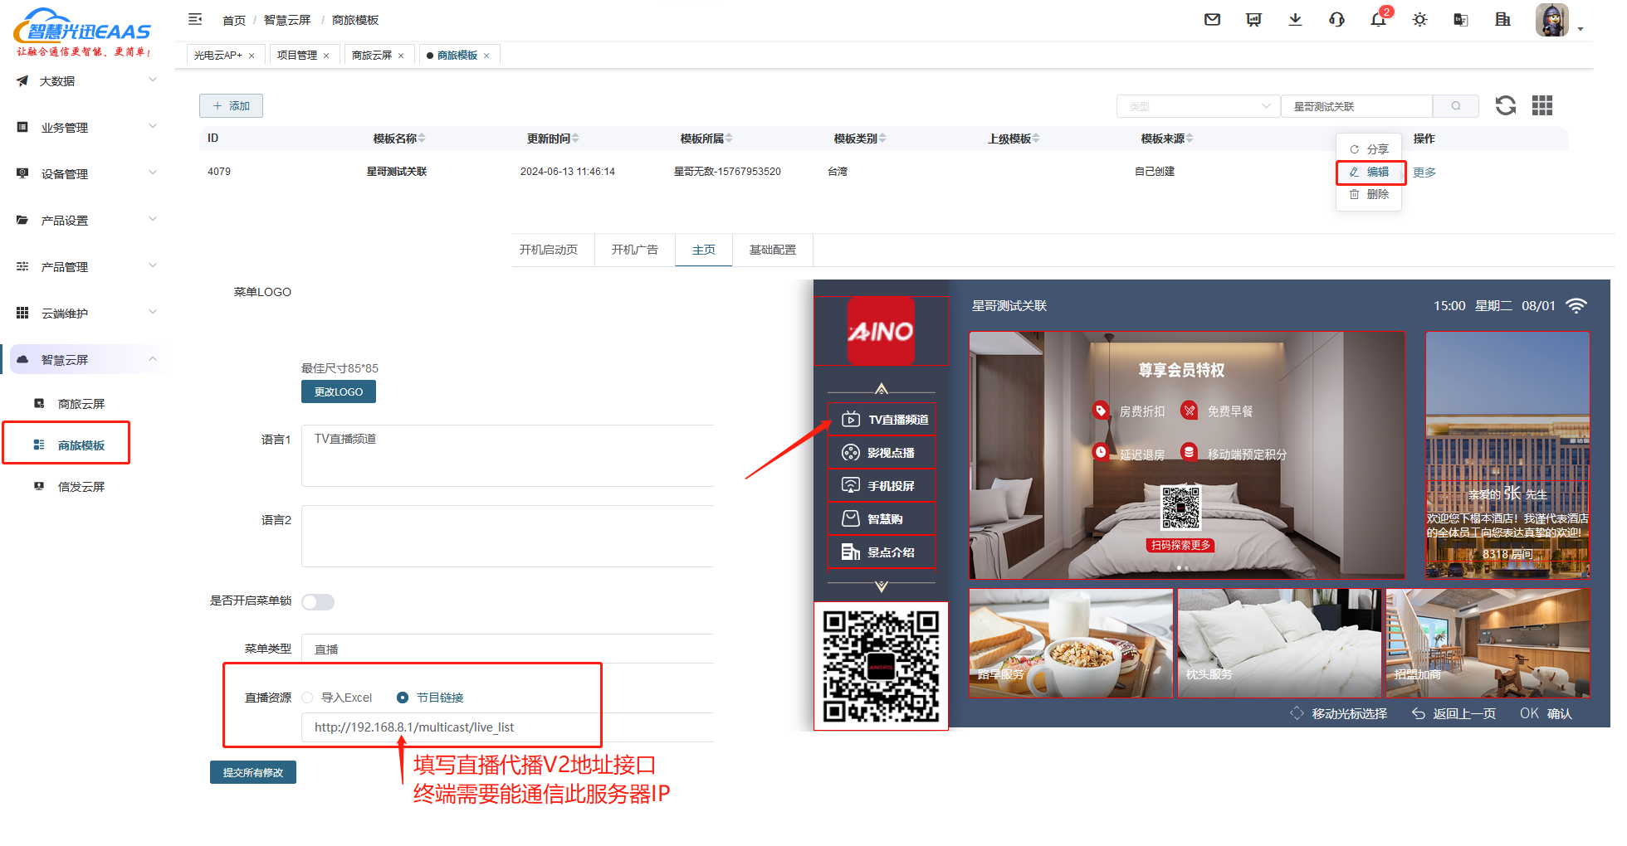Expand the 设备管理 sidebar menu
This screenshot has width=1627, height=846.
(83, 174)
